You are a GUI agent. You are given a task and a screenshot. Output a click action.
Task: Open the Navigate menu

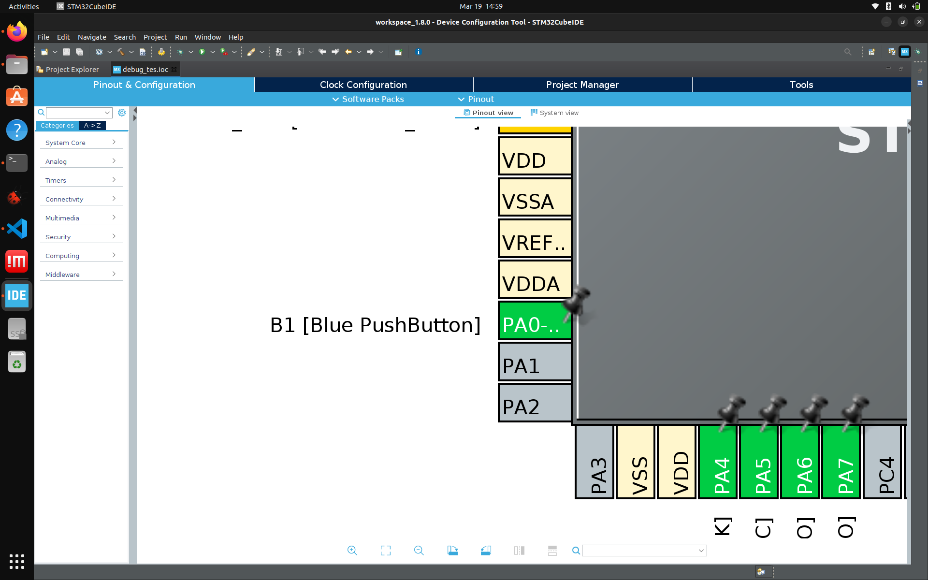[92, 37]
